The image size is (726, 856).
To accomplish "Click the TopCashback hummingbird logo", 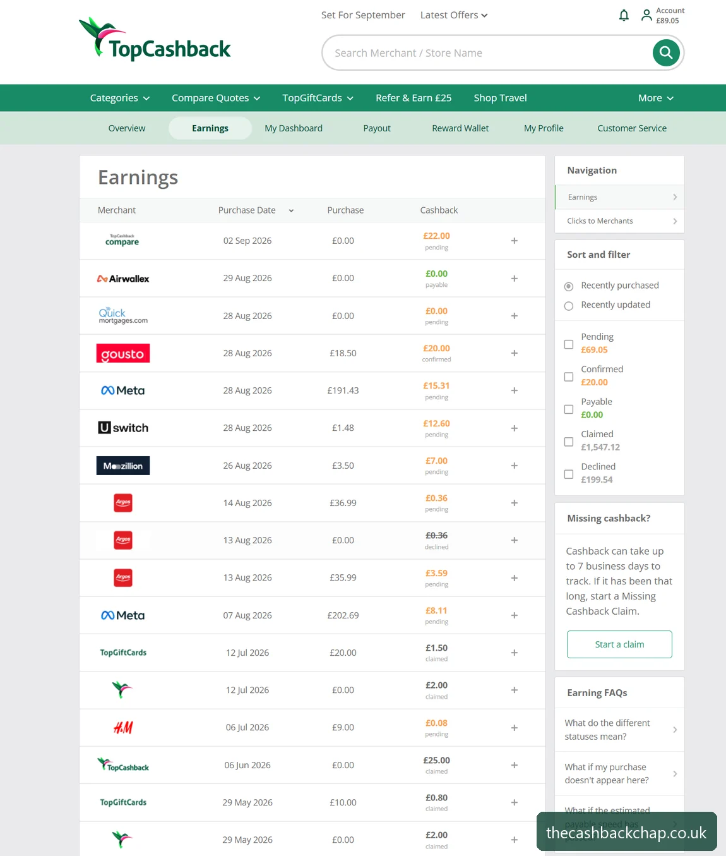I will click(x=155, y=39).
